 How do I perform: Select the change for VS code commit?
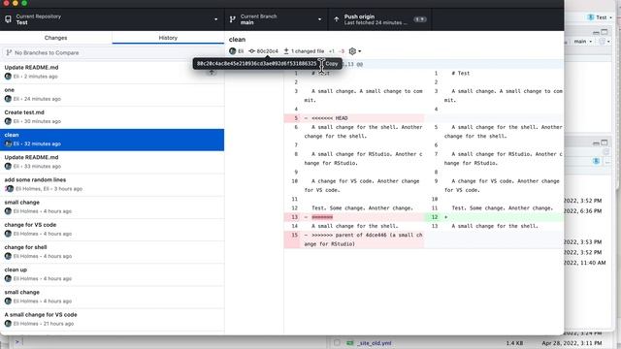coord(113,230)
